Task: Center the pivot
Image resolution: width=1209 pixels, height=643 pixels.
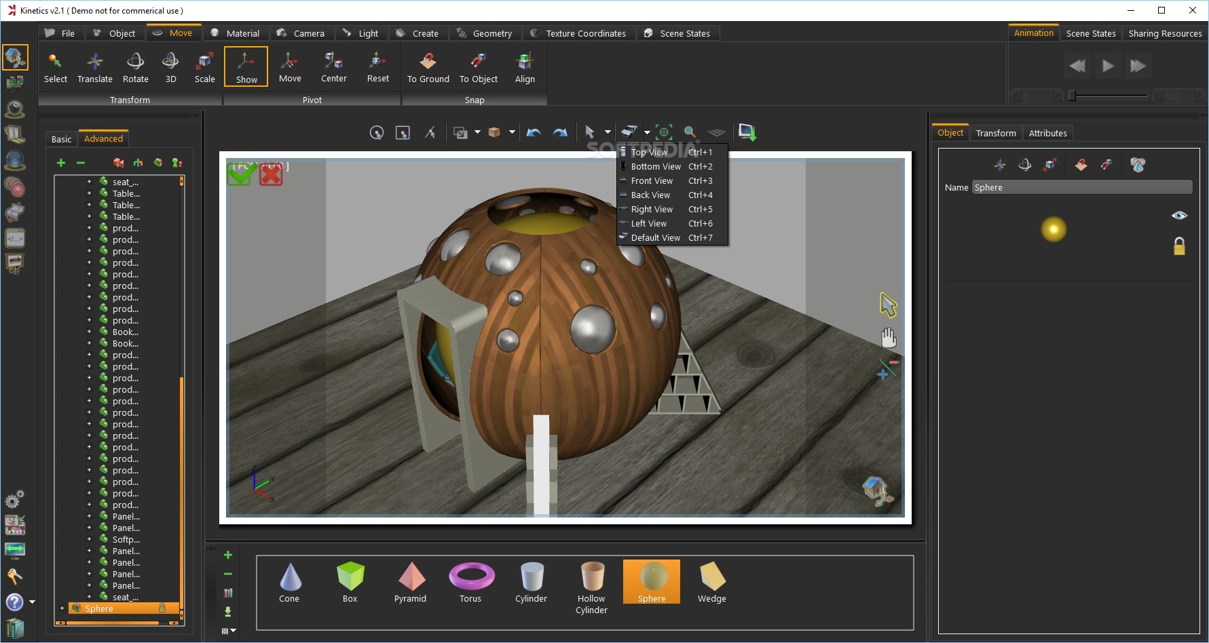Action: pyautogui.click(x=334, y=68)
